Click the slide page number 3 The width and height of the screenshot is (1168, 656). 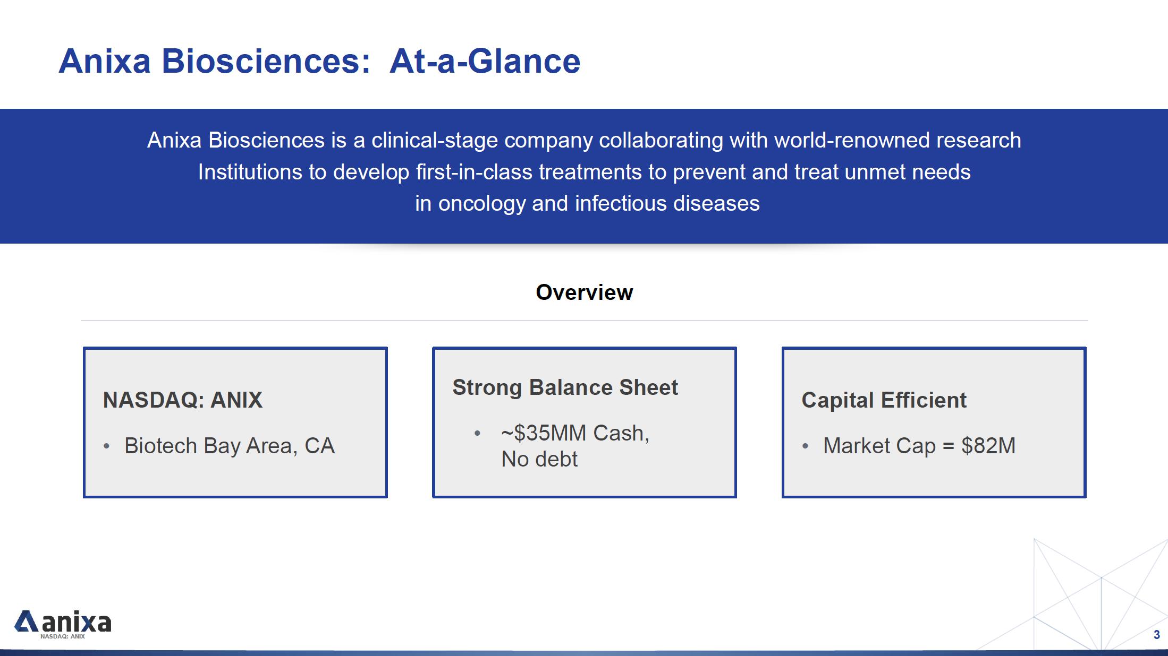click(x=1156, y=635)
